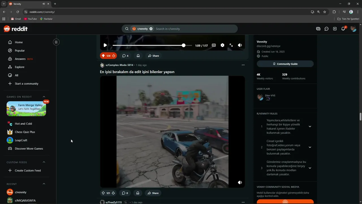
Task: Expand rule 1 about hakaret
Action: click(310, 126)
